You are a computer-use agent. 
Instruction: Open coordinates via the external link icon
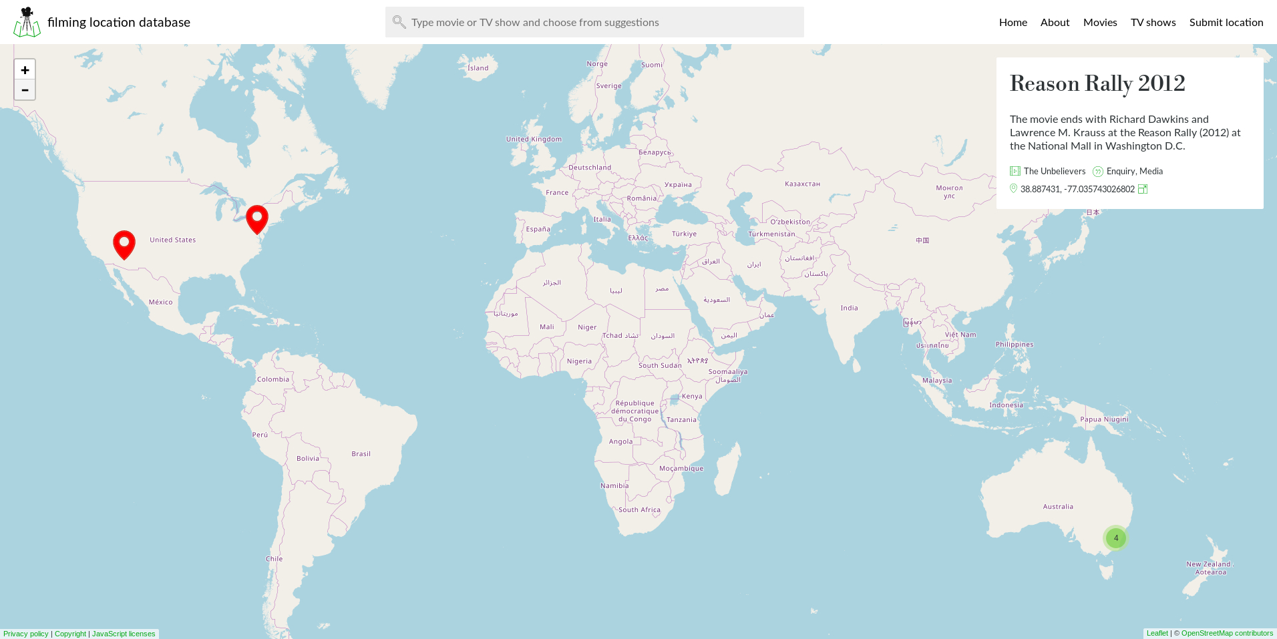pos(1143,189)
